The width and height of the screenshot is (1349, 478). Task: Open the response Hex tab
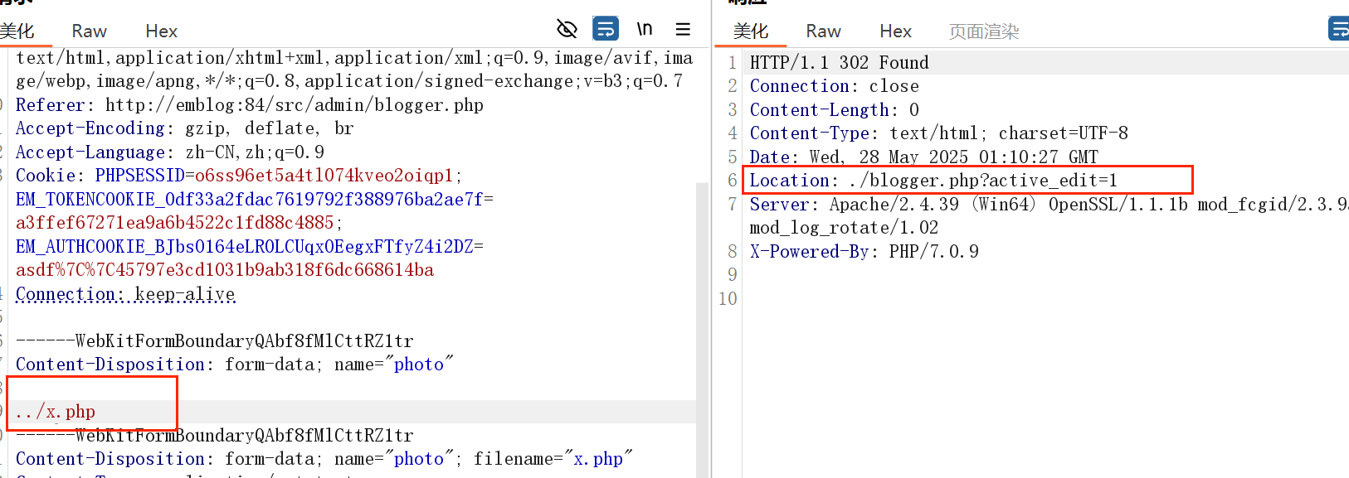pos(895,31)
